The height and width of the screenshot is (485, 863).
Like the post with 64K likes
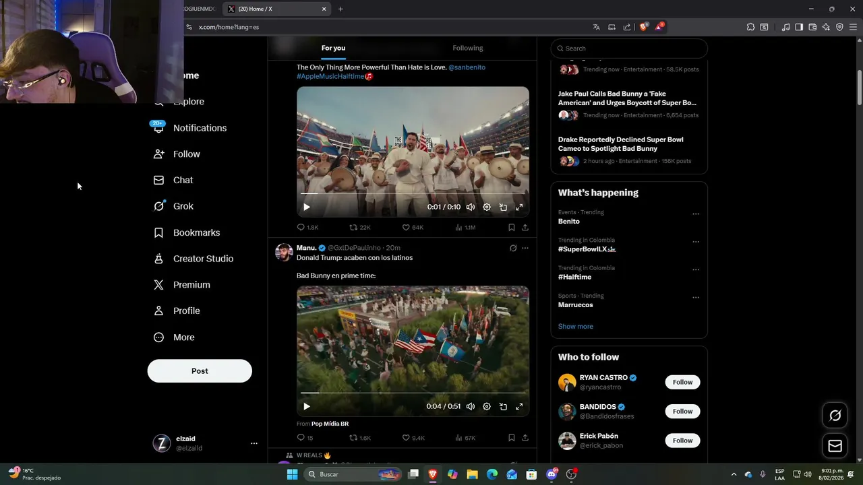[413, 228]
